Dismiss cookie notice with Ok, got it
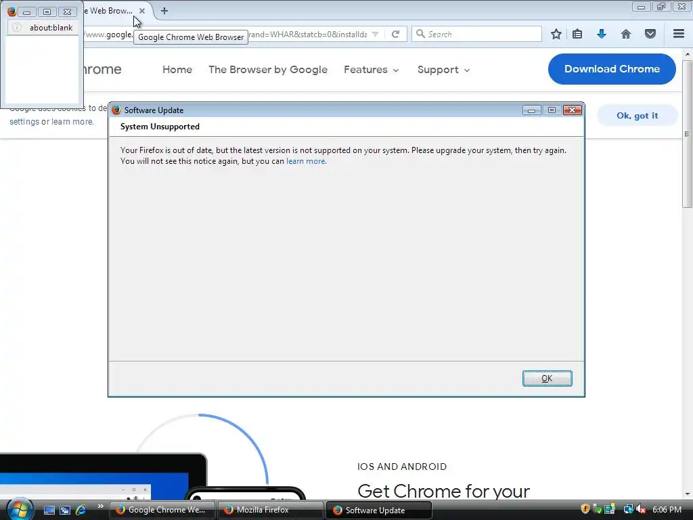 pyautogui.click(x=637, y=115)
